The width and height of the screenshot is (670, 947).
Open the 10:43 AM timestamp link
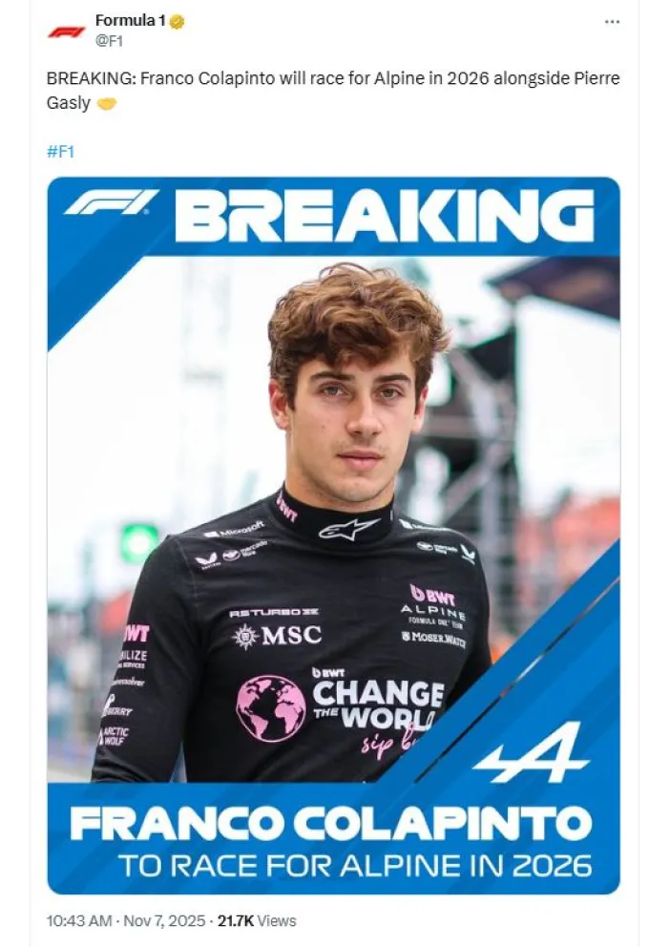click(79, 921)
